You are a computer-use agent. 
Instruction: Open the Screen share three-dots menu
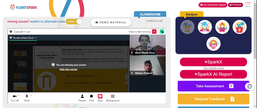35,38
